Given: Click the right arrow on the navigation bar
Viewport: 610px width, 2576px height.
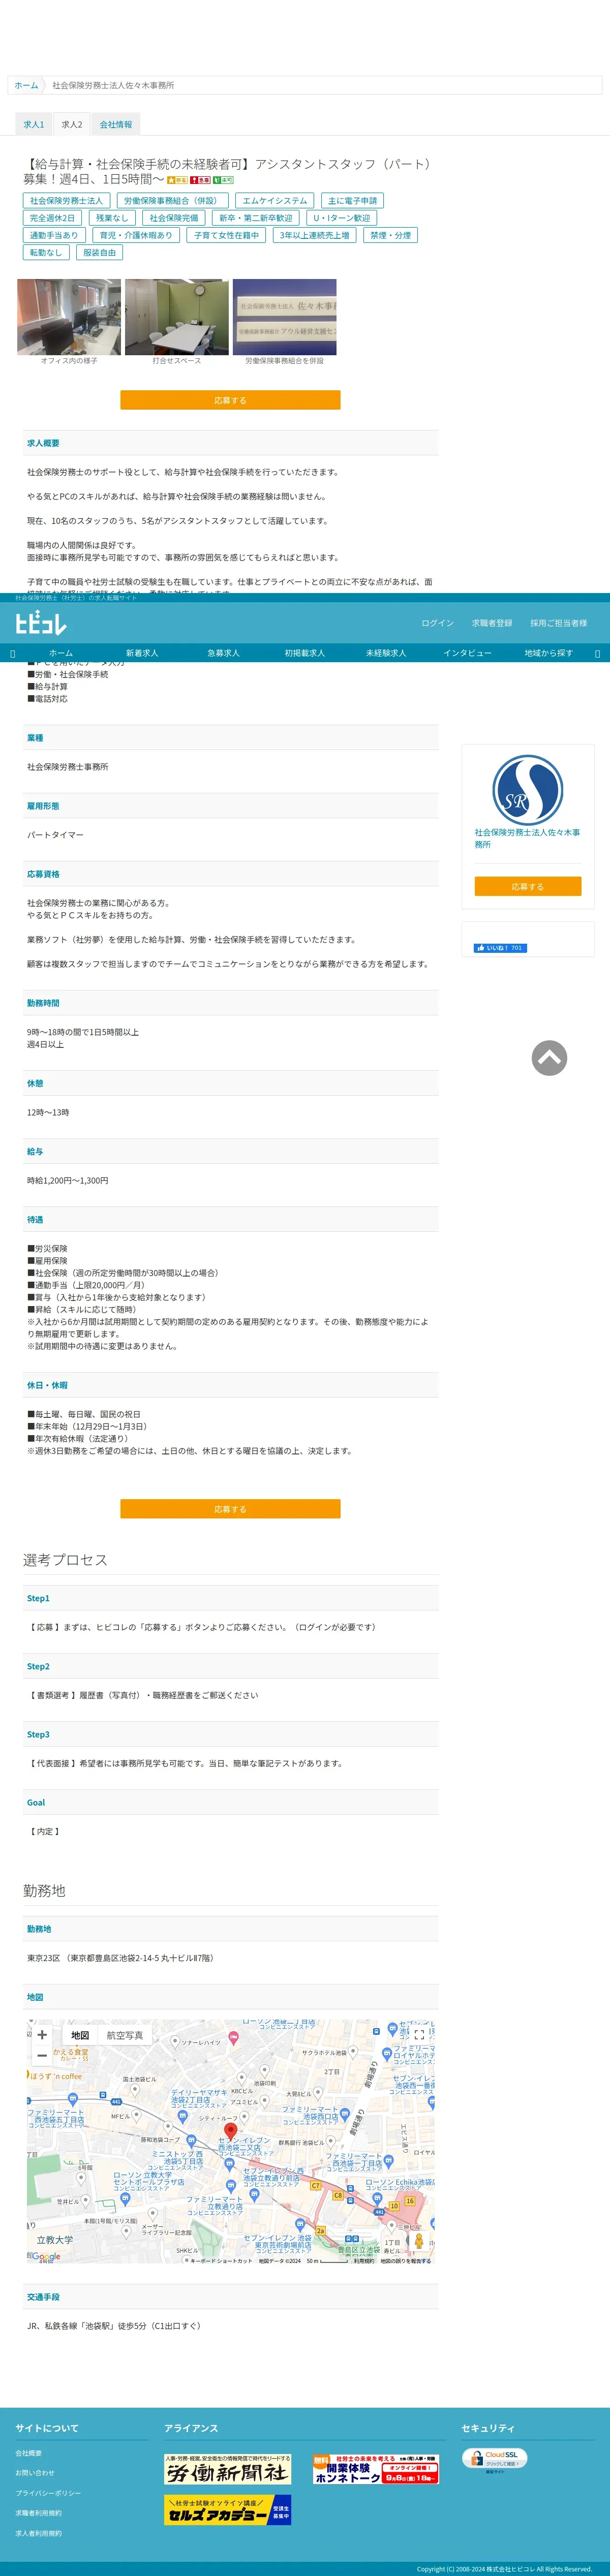Looking at the screenshot, I should point(597,653).
